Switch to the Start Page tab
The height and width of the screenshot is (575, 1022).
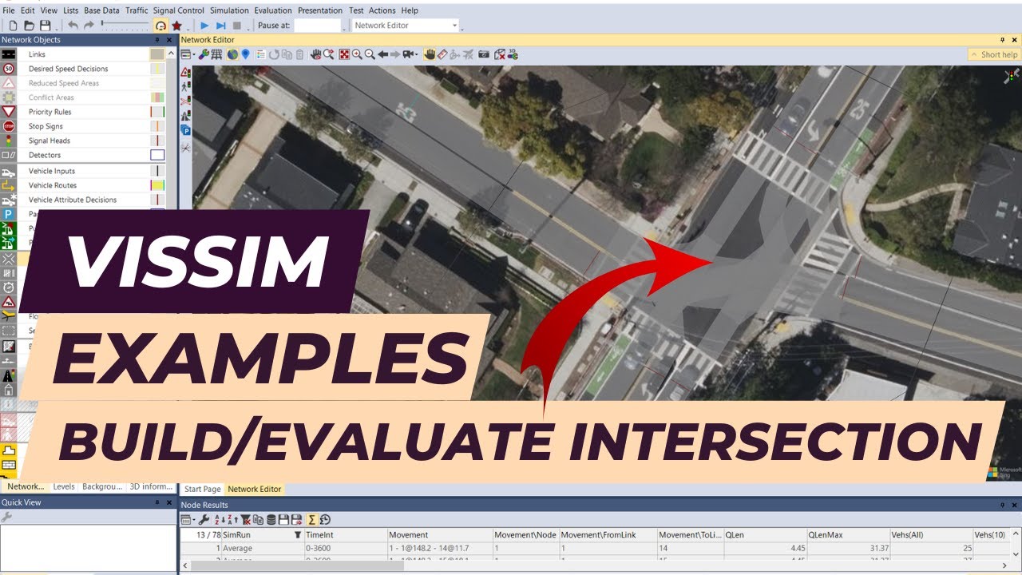(x=203, y=489)
